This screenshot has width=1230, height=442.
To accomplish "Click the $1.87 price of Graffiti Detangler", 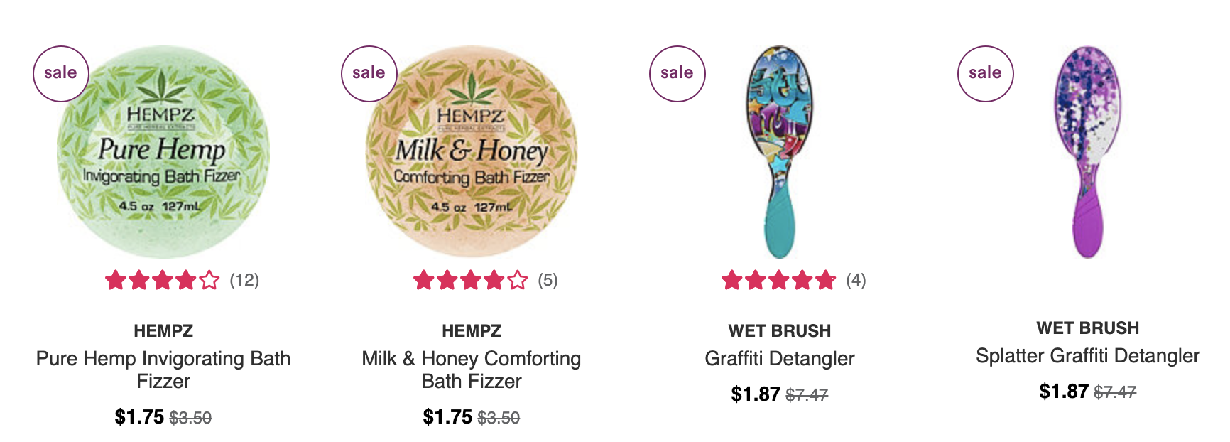I will [x=756, y=394].
